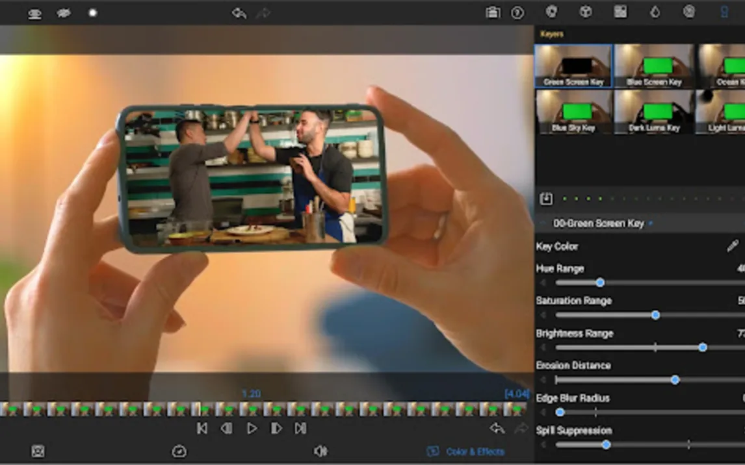Click the undo arrow in top toolbar

click(239, 13)
